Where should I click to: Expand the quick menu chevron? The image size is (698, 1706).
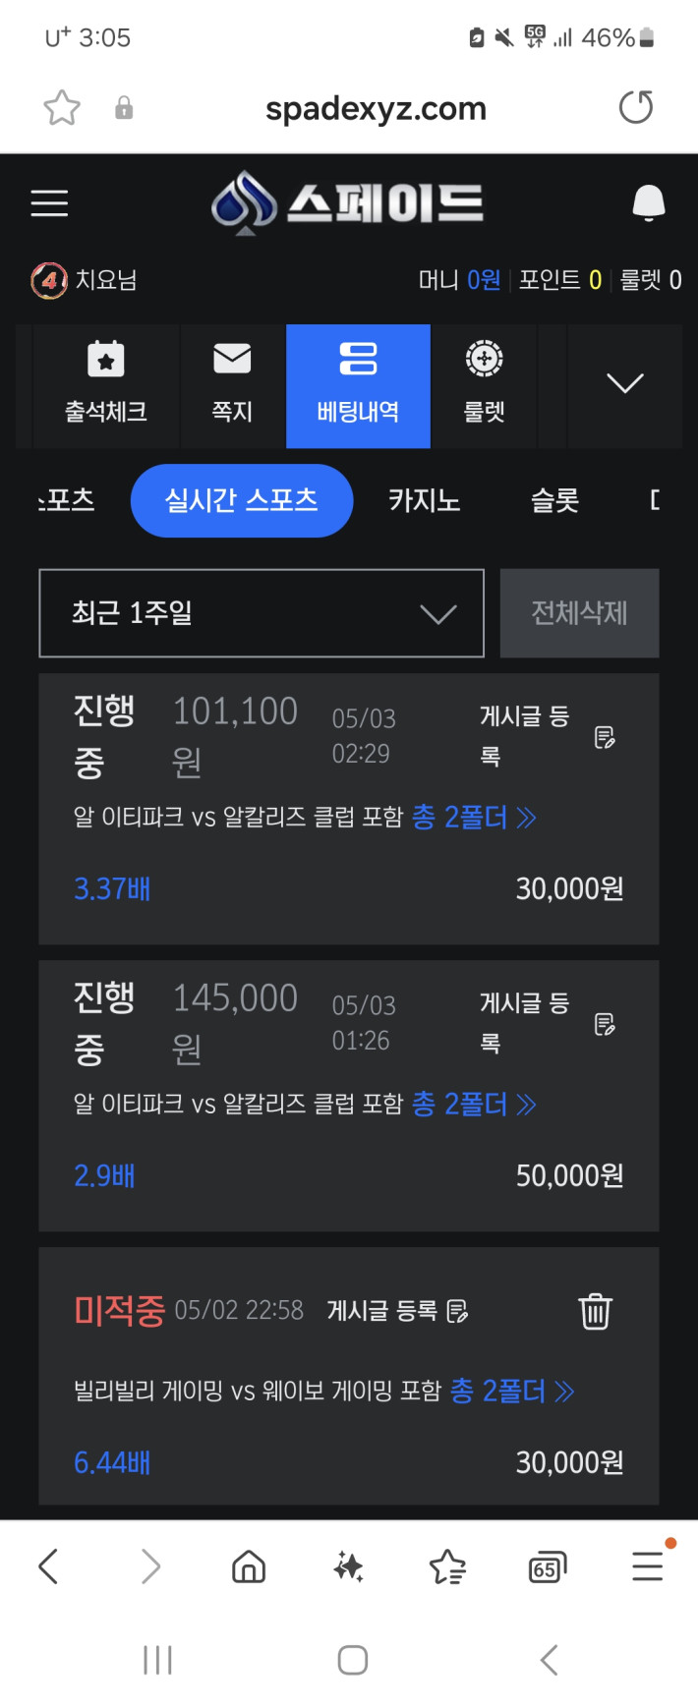pyautogui.click(x=625, y=383)
